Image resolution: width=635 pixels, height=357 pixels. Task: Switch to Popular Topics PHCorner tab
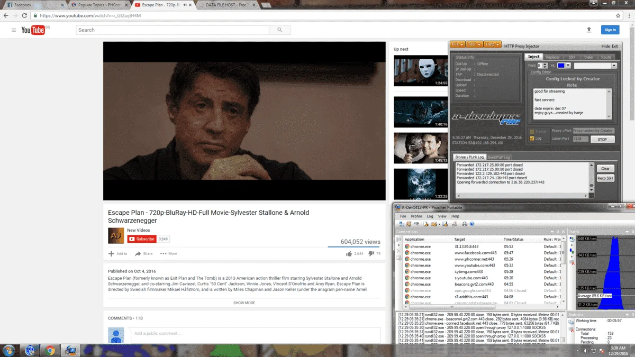(99, 5)
